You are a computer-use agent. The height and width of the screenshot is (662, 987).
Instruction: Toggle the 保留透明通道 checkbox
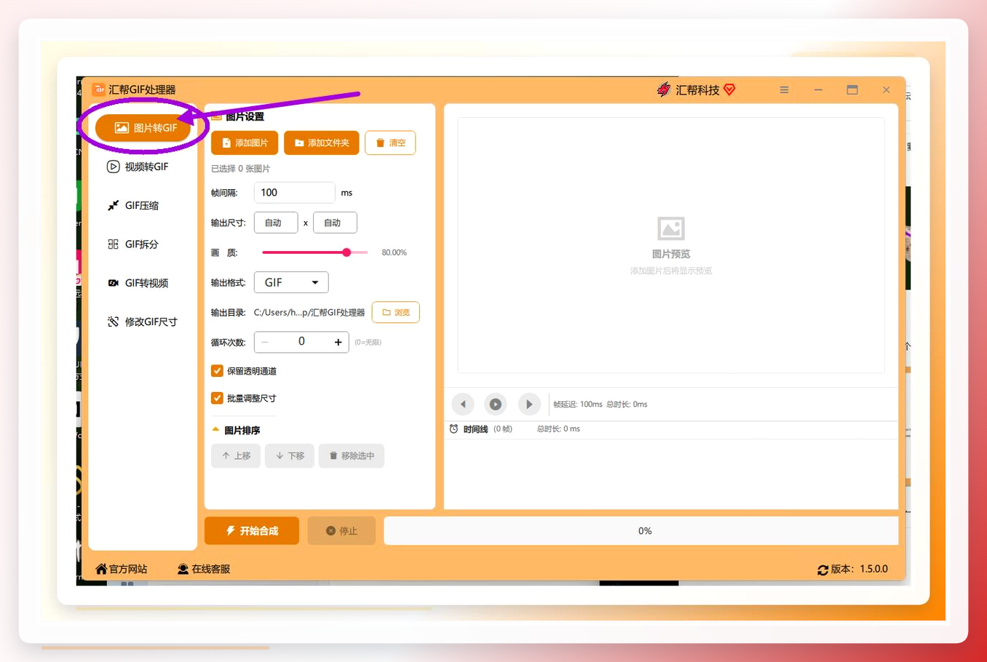point(217,371)
